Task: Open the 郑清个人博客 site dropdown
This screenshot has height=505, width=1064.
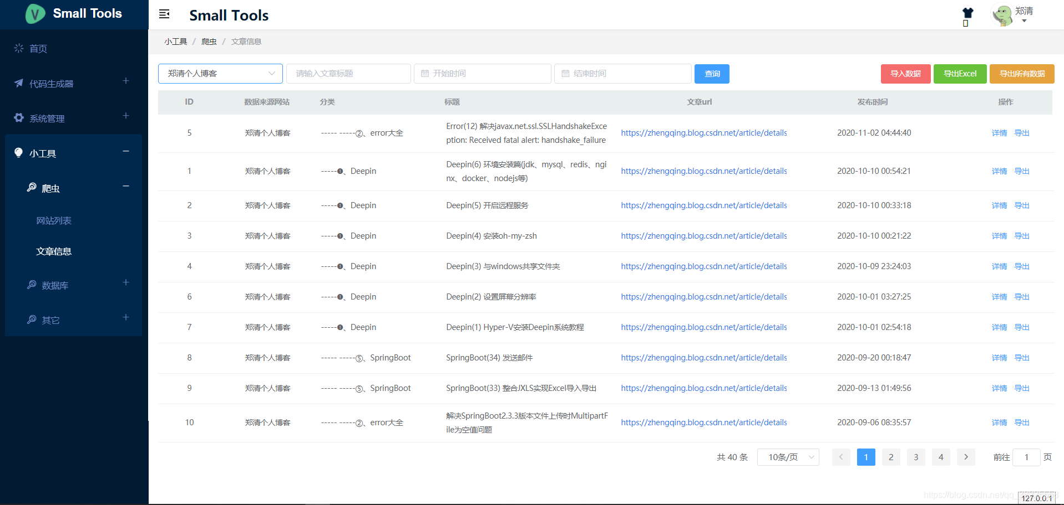Action: click(220, 74)
